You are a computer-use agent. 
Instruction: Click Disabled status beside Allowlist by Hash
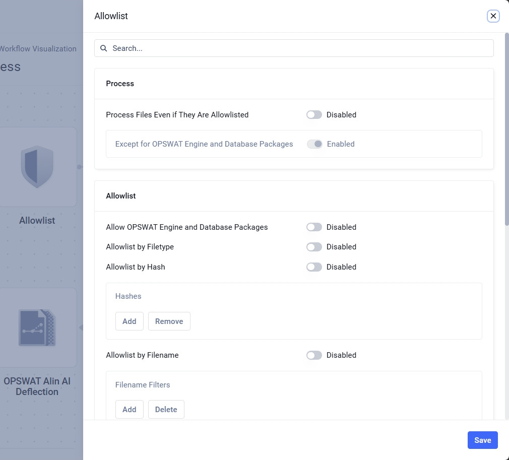tap(341, 267)
